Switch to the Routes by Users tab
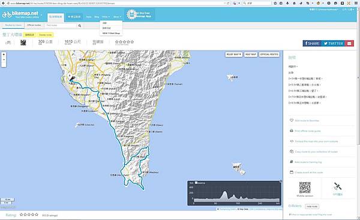 (x=13, y=25)
